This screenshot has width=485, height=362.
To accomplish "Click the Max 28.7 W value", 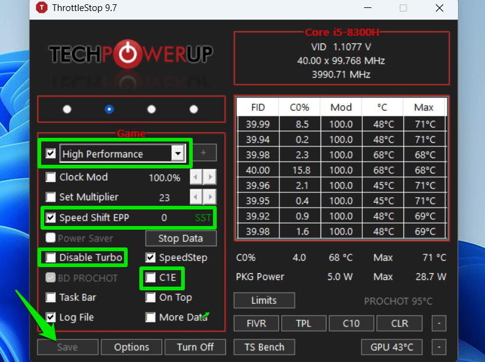I will tap(431, 277).
